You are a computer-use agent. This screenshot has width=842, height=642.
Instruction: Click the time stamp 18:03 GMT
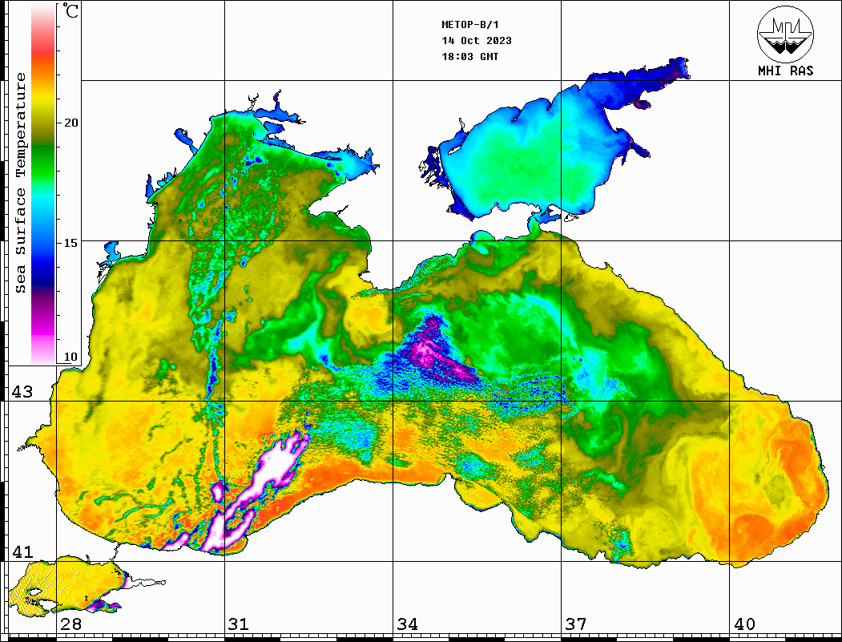[469, 56]
